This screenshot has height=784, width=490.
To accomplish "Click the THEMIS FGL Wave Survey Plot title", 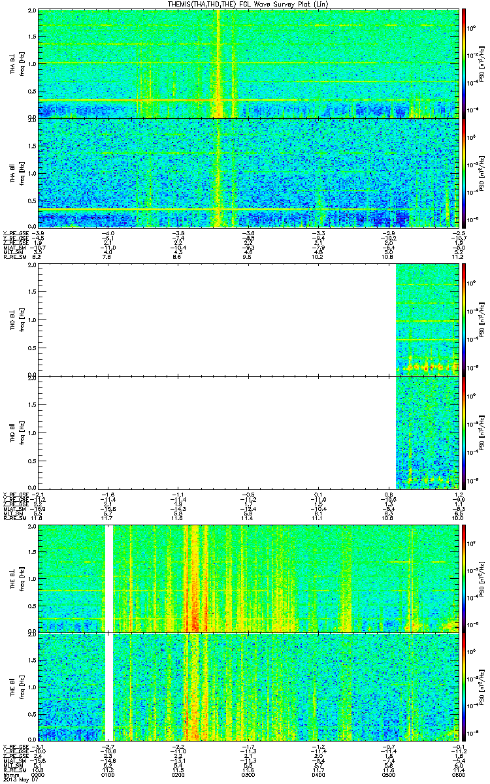I will pyautogui.click(x=248, y=4).
